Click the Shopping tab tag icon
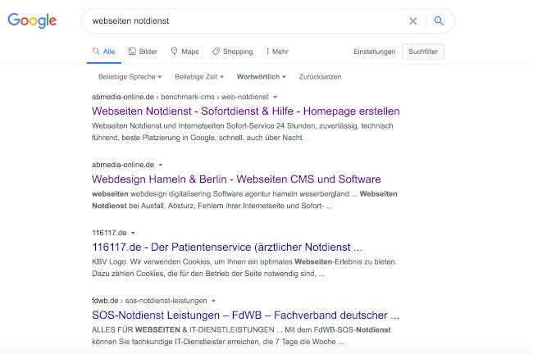Viewport: 533px width, 354px height. [216, 52]
